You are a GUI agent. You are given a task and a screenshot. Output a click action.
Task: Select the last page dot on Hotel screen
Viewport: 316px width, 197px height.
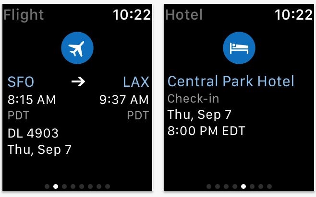269,186
